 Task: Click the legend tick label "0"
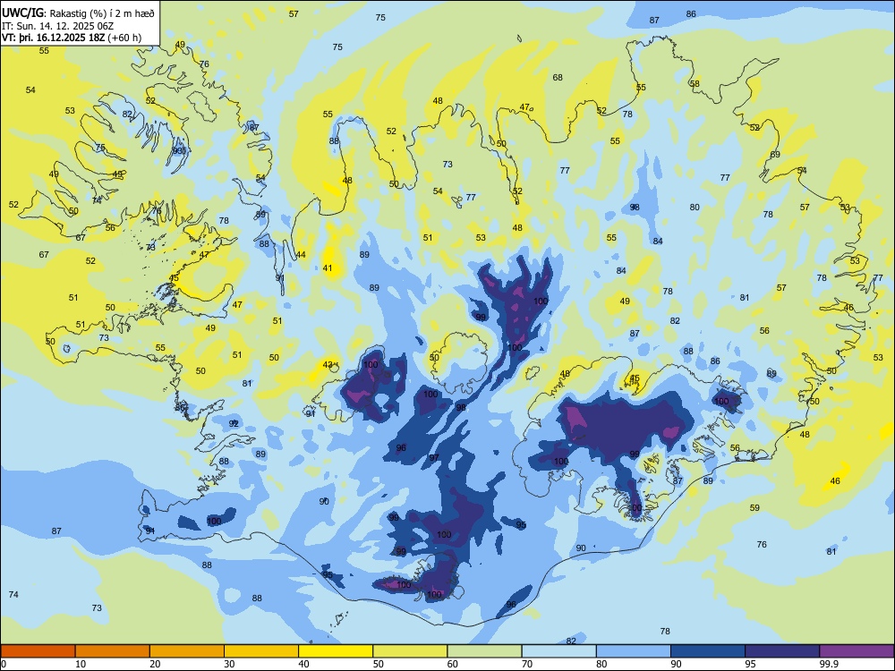point(4,664)
